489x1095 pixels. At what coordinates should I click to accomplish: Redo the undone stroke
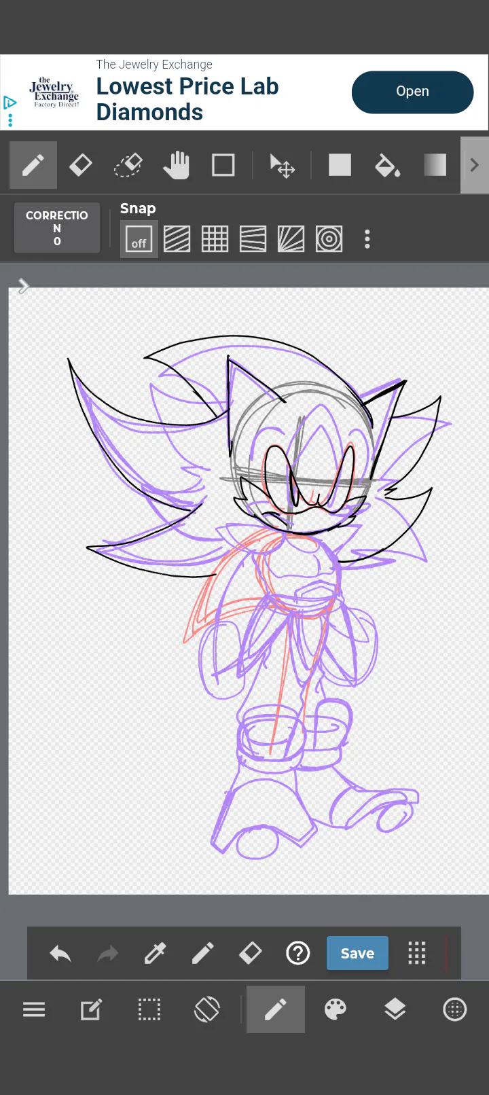tap(108, 954)
